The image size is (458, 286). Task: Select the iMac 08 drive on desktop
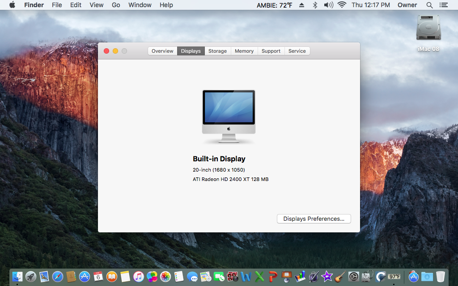point(428,33)
